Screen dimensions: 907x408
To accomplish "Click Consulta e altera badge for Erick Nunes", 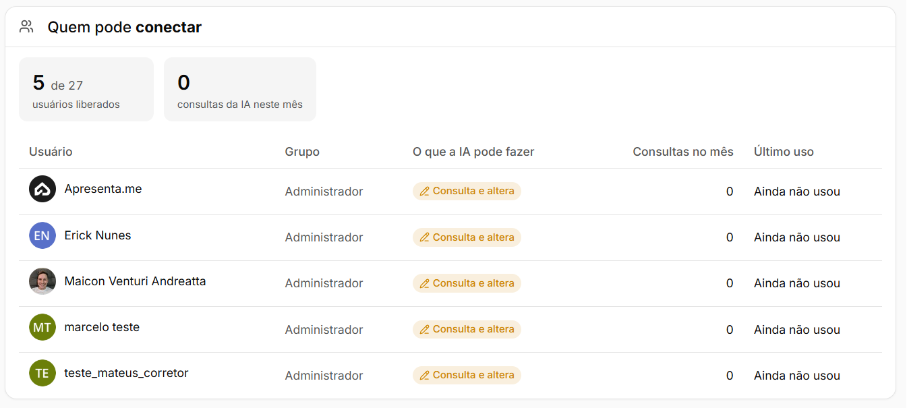I will (467, 237).
